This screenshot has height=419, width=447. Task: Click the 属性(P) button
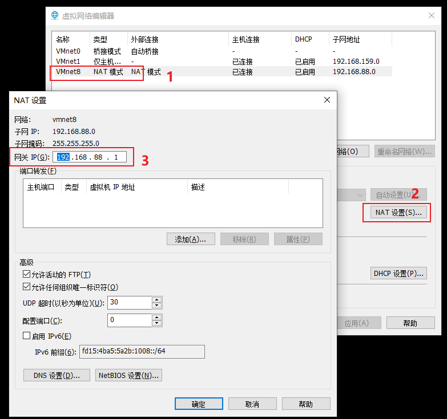[298, 239]
